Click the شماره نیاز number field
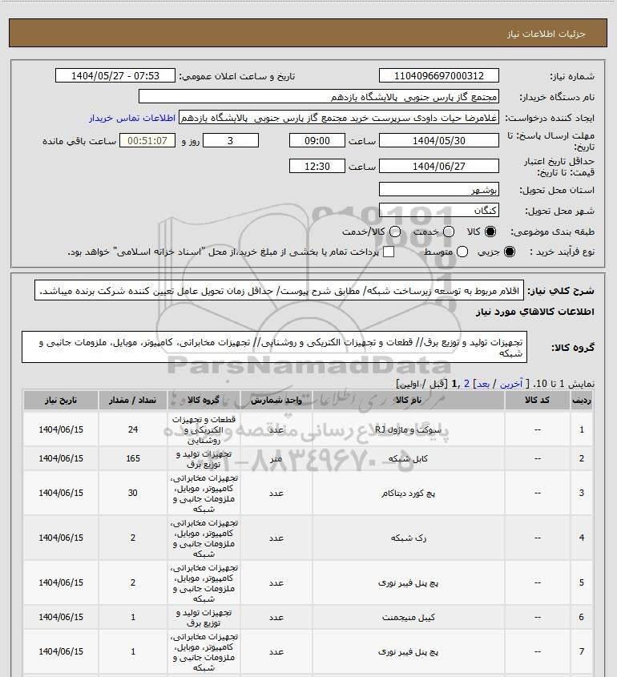The image size is (617, 677). click(439, 75)
